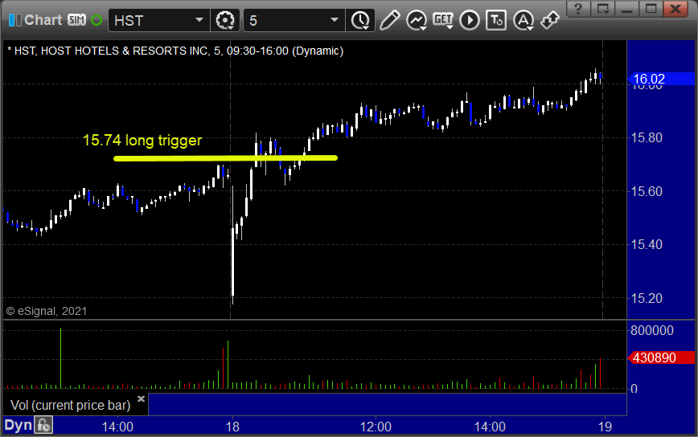The width and height of the screenshot is (698, 437).
Task: Click the green connection status circle
Action: point(96,20)
